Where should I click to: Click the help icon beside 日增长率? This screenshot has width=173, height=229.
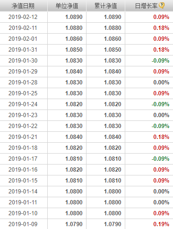pos(162,6)
